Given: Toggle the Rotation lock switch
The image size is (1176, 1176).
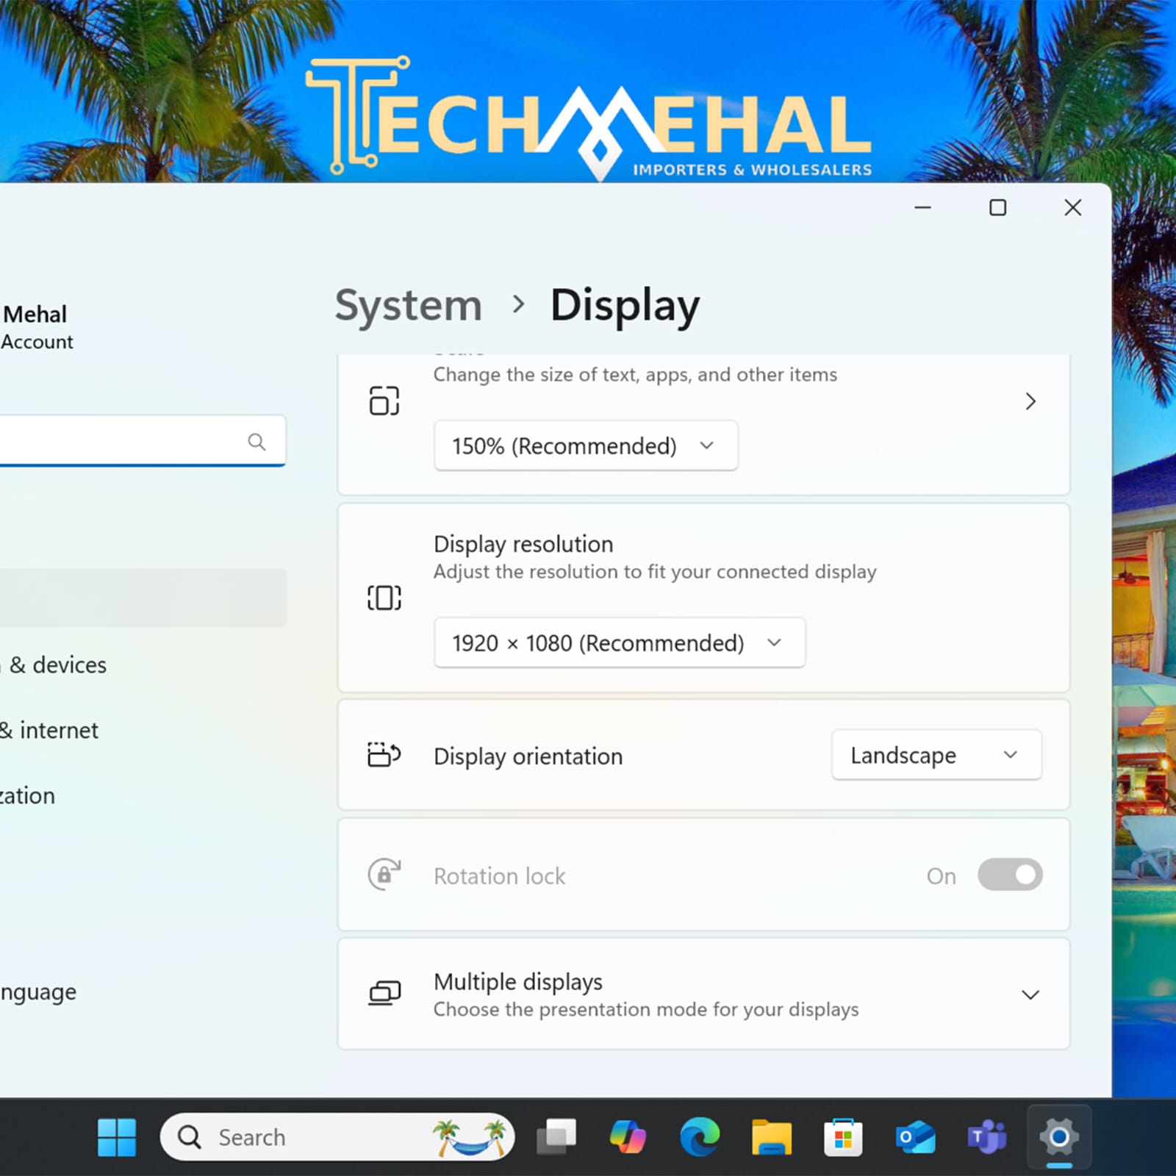Looking at the screenshot, I should pos(1010,875).
